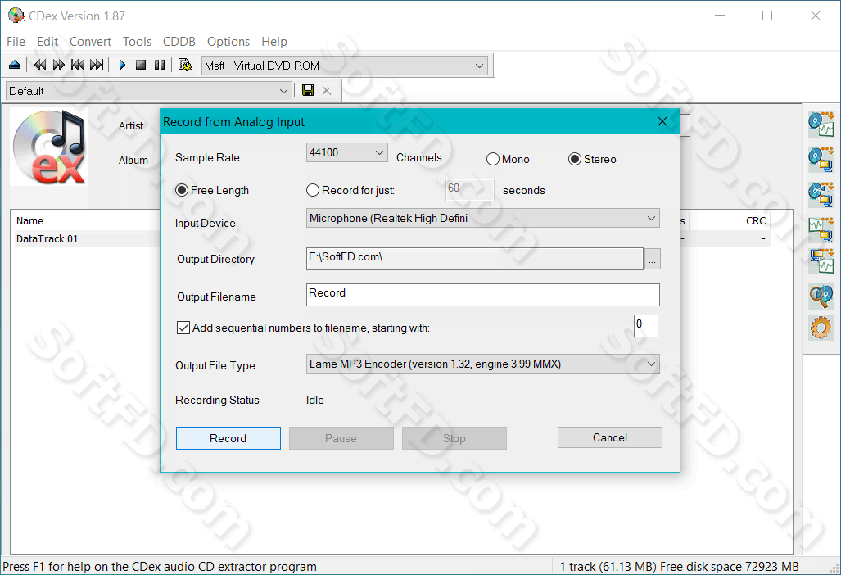Image resolution: width=841 pixels, height=575 pixels.
Task: Stop playback with the square stop icon
Action: 141,65
